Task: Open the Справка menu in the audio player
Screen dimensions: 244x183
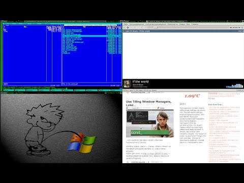Action: (x=195, y=24)
